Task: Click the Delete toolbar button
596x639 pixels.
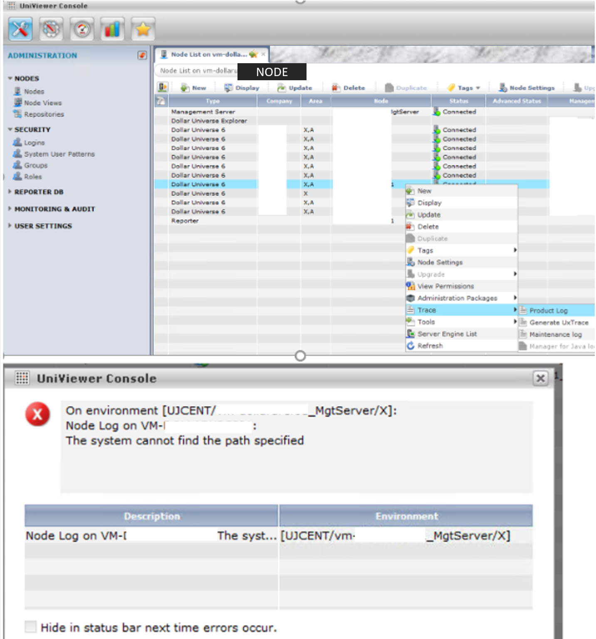Action: tap(348, 88)
